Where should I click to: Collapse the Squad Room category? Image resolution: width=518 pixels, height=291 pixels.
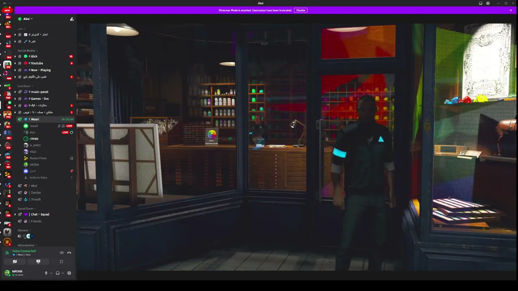point(26,209)
